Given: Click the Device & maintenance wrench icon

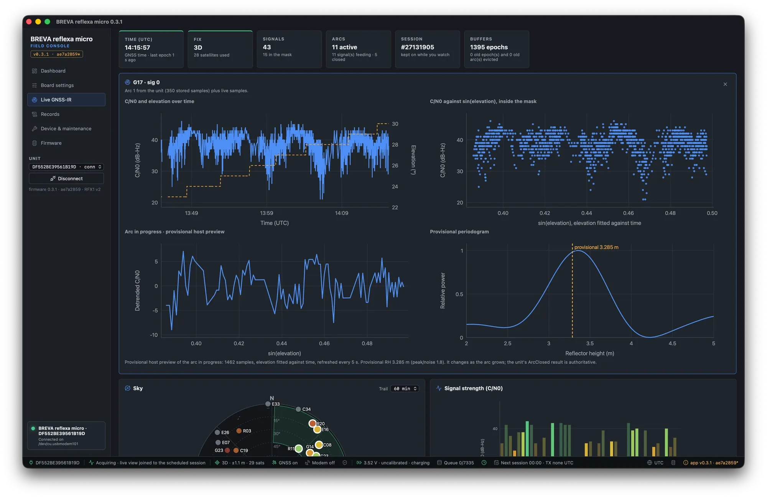Looking at the screenshot, I should pos(35,129).
